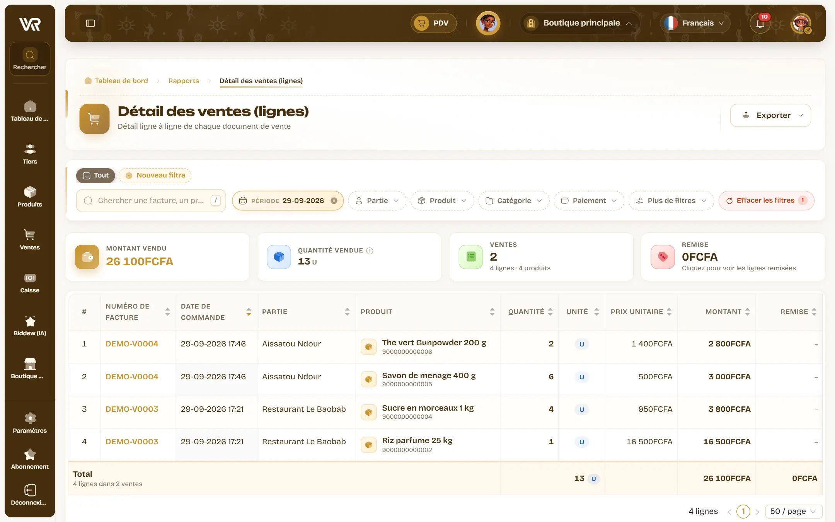Open invoice DEMO-V0004 for The vert Gunpowder
Viewport: 835px width, 522px height.
[x=132, y=344]
